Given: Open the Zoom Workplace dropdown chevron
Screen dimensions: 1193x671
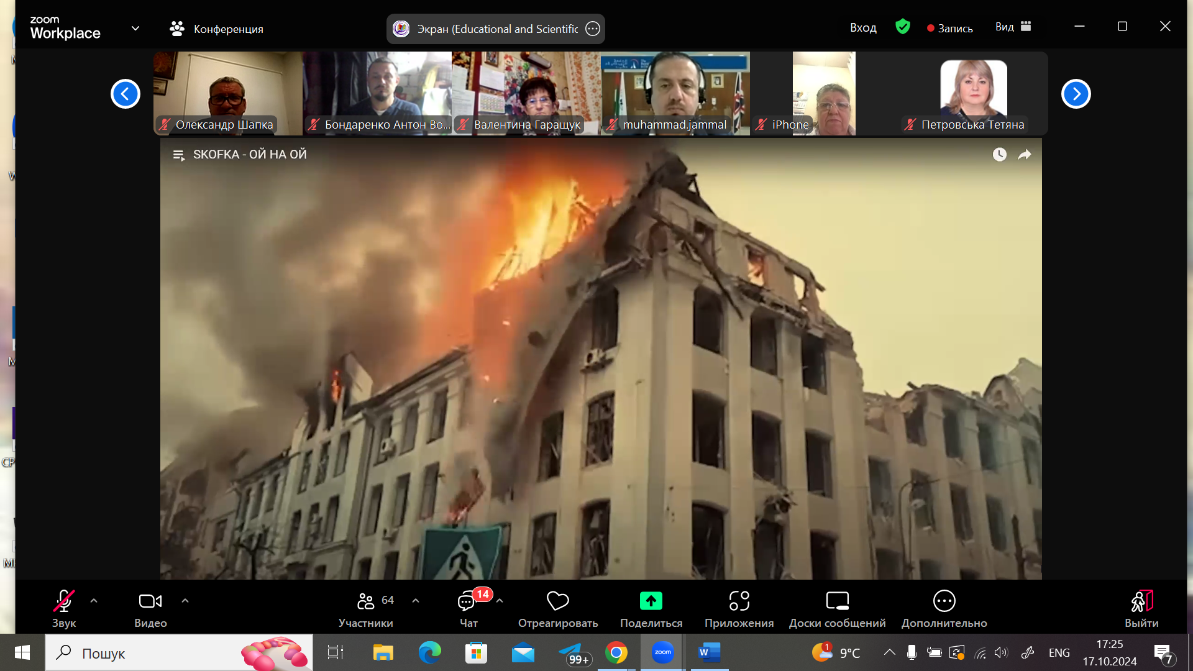Looking at the screenshot, I should (135, 29).
